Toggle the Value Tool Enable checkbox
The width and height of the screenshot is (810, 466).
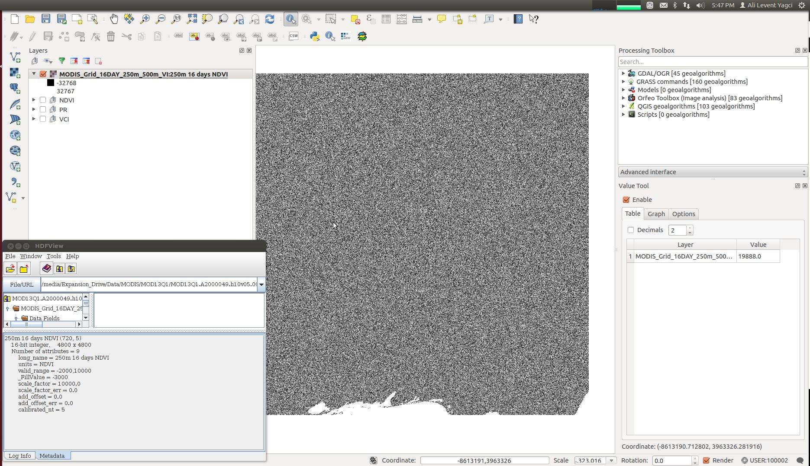626,200
